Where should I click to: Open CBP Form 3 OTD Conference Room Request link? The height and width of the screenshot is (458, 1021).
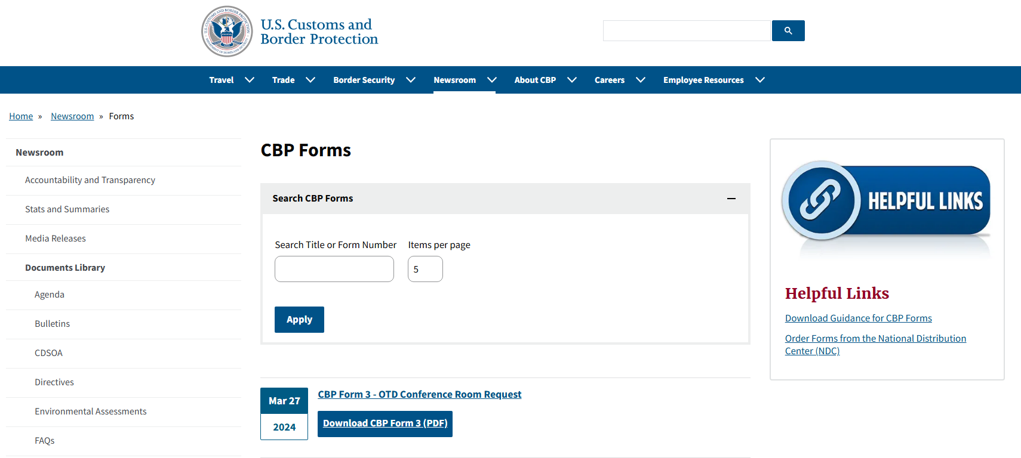pyautogui.click(x=419, y=395)
